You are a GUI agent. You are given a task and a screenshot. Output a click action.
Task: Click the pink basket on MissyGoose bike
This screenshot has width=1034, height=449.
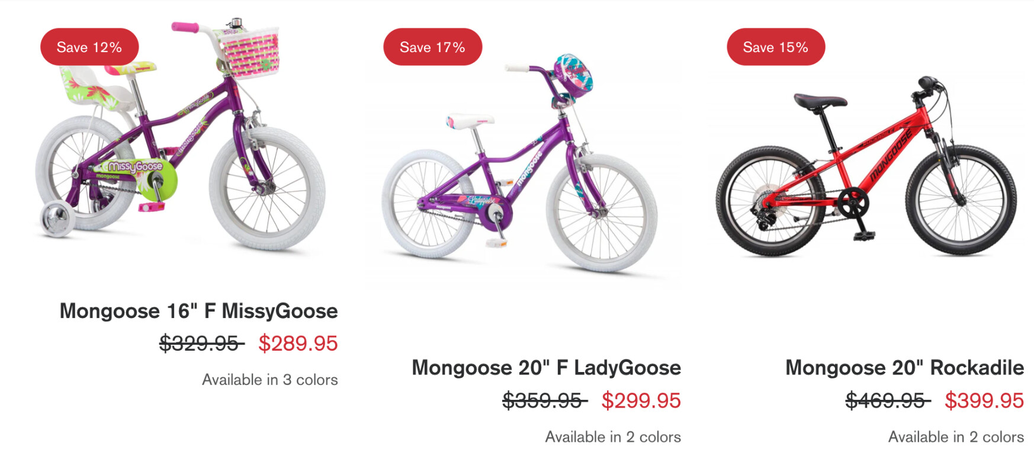[x=251, y=51]
